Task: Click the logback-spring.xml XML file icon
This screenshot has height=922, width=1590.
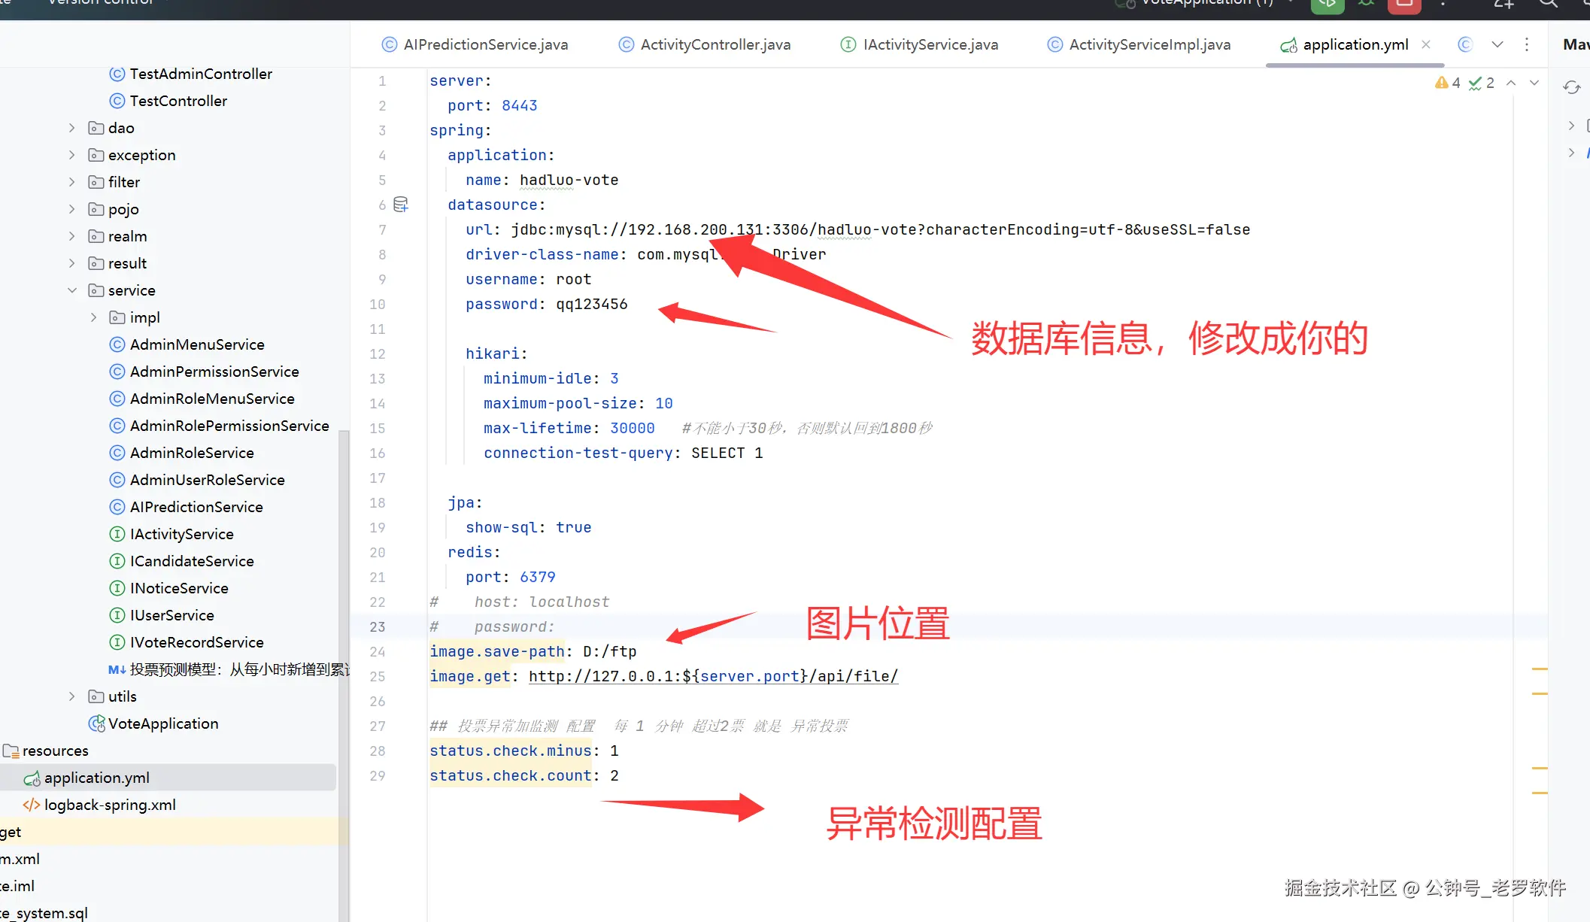Action: [32, 805]
